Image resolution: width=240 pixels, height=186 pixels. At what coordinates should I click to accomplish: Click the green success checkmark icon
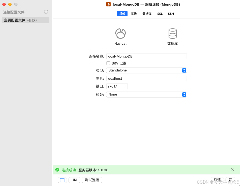[57, 170]
